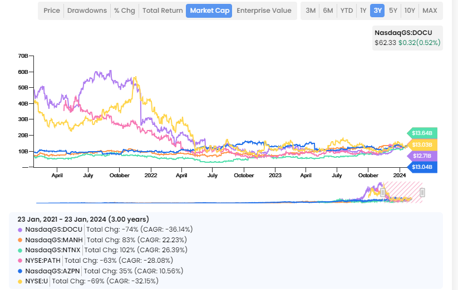Select NYSE:PATH in the legend
Viewport: 458px width, 290px height.
[43, 261]
